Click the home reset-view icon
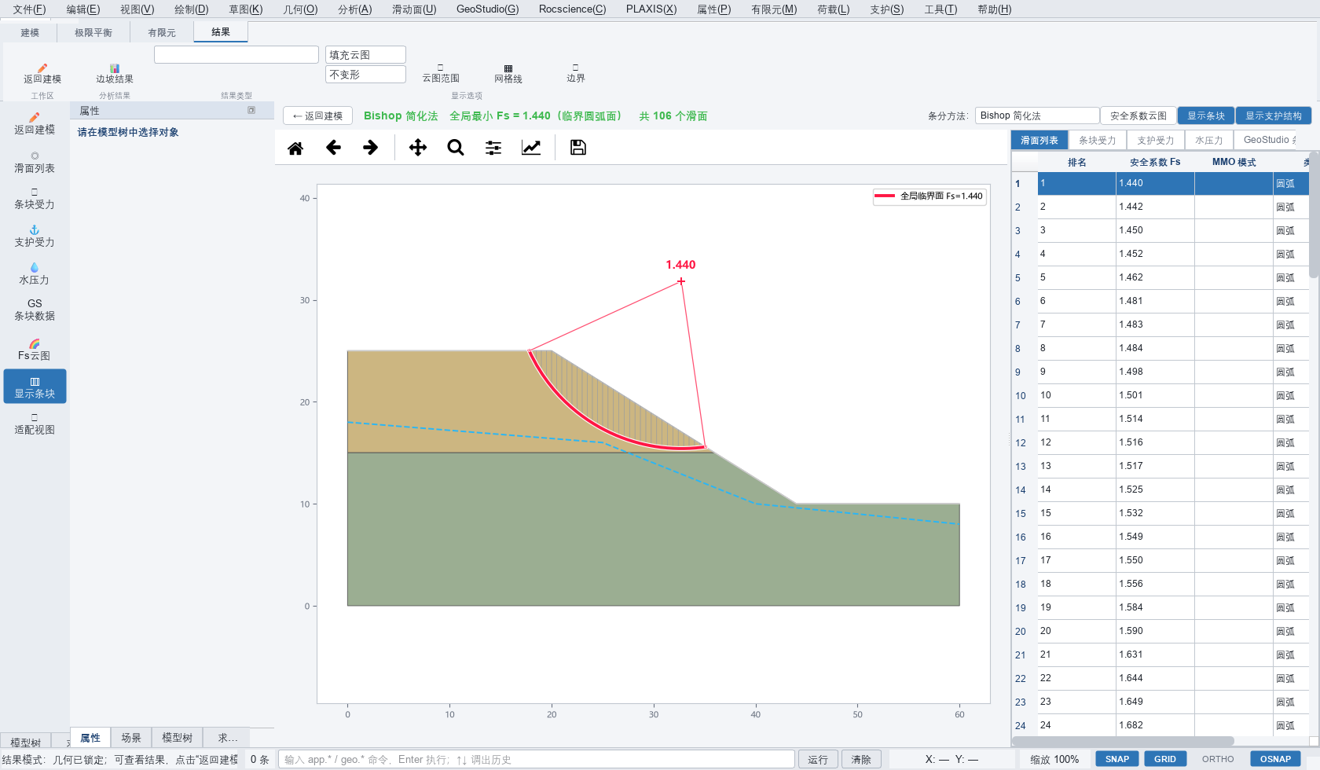This screenshot has height=770, width=1320. [x=295, y=148]
